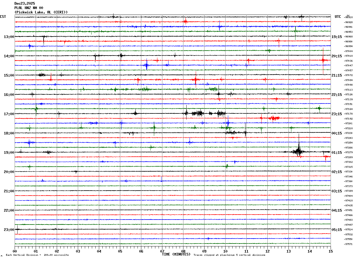Click the CST timezone label
The width and height of the screenshot is (354, 259).
tap(3, 17)
